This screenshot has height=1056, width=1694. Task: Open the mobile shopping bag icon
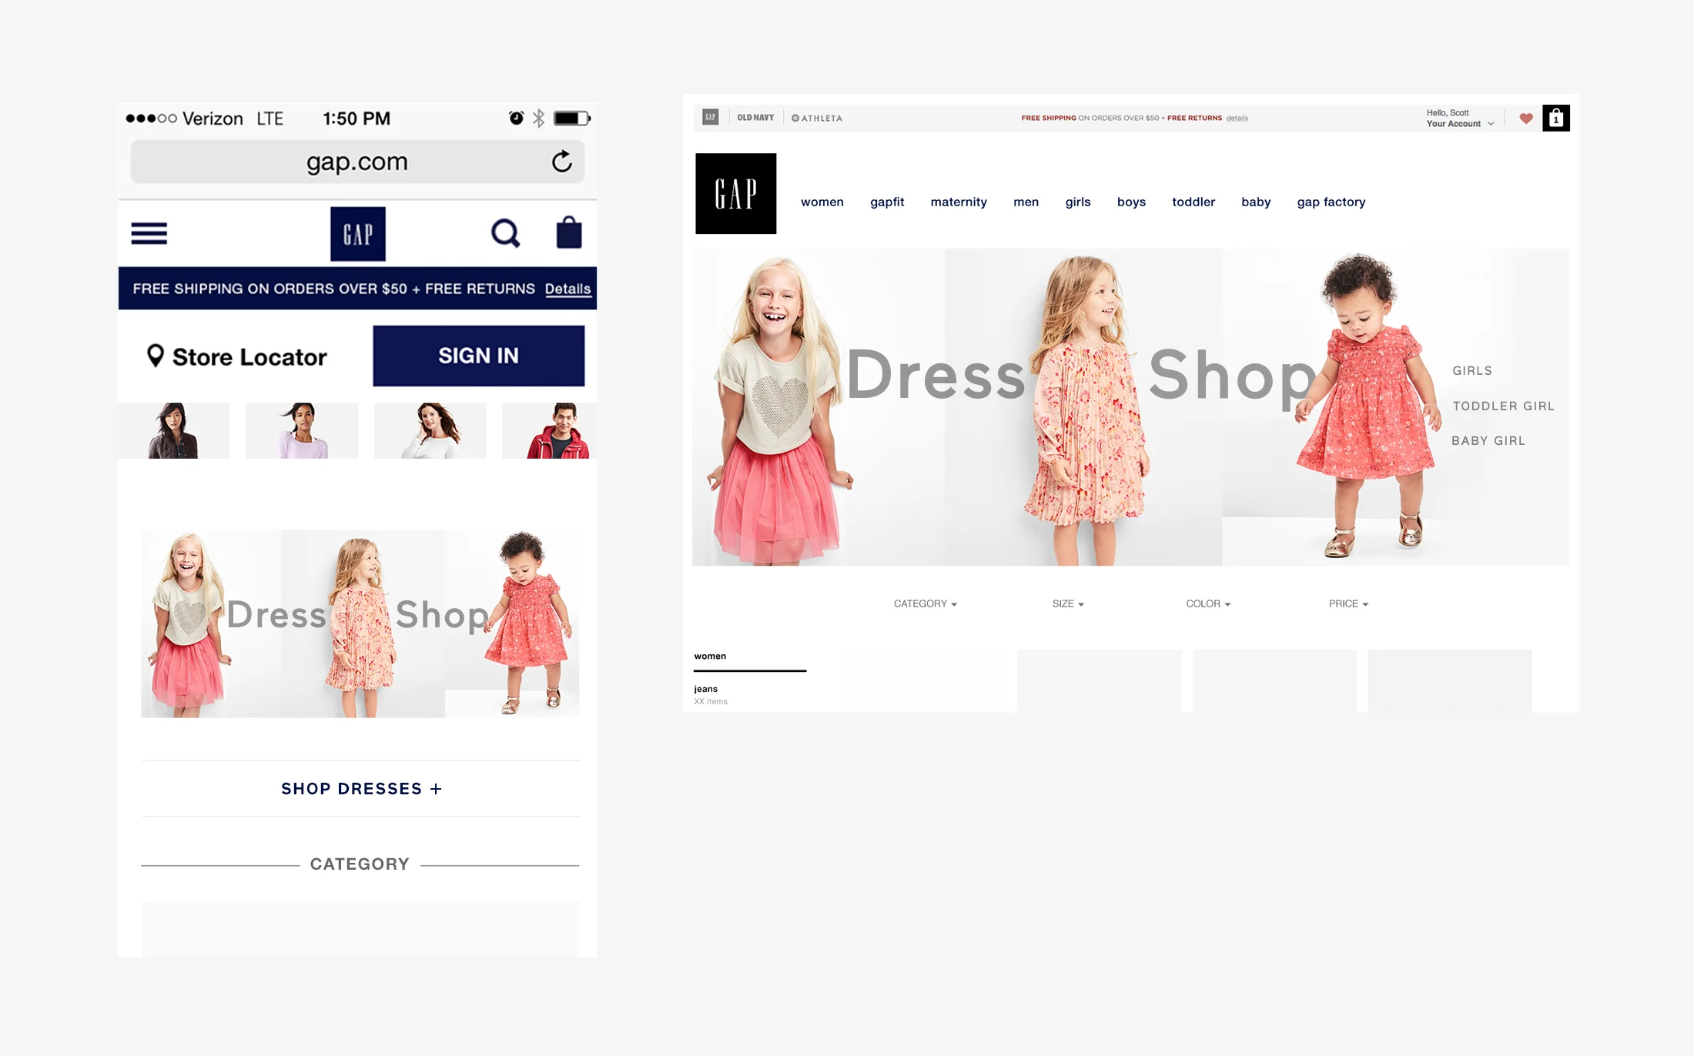point(569,232)
